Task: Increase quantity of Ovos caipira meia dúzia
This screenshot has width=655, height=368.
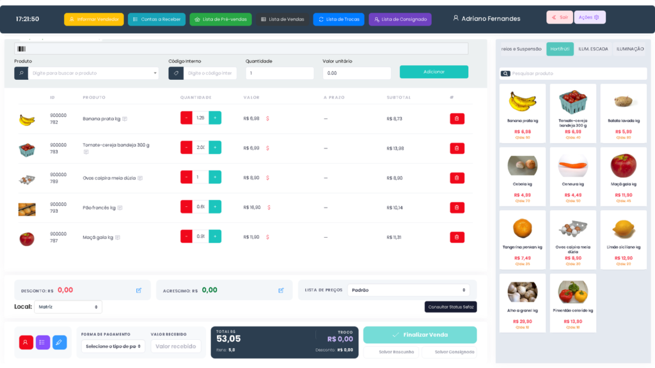Action: coord(215,177)
